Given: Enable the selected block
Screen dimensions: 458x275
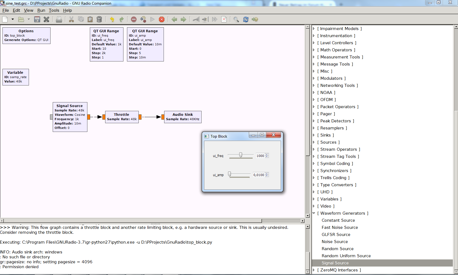Looking at the screenshot, I should click(196, 19).
